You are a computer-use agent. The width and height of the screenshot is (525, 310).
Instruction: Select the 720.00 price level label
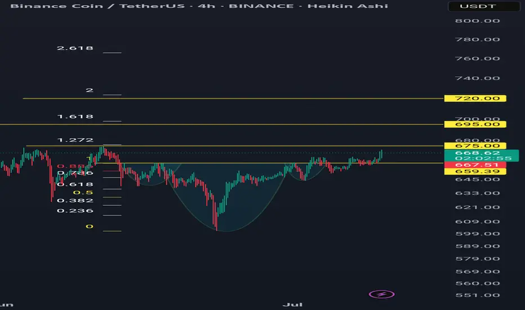(475, 98)
